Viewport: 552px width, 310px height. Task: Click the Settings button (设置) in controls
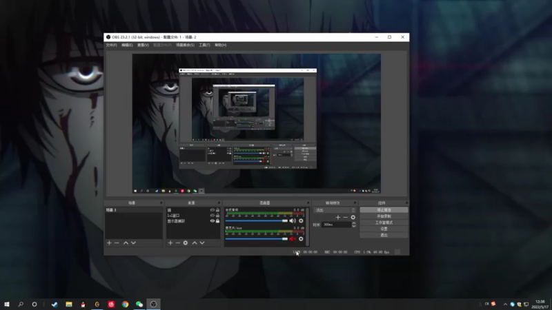pos(384,229)
